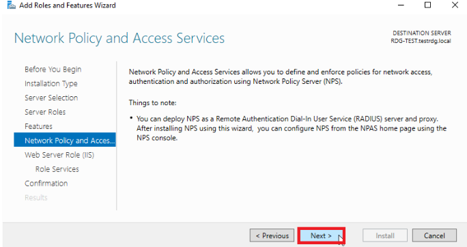Viewport: 467px width, 247px height.
Task: Click the disabled Install button
Action: coord(385,235)
